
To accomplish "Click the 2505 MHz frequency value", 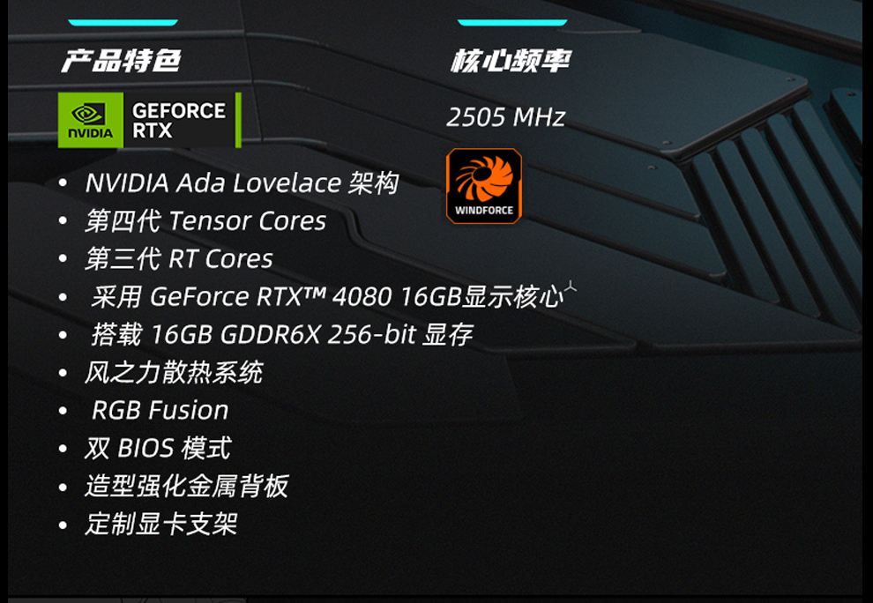I will [505, 117].
